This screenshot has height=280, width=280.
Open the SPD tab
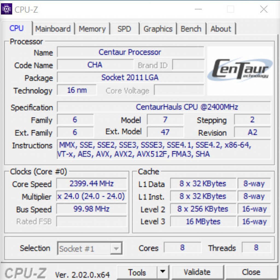pyautogui.click(x=124, y=29)
